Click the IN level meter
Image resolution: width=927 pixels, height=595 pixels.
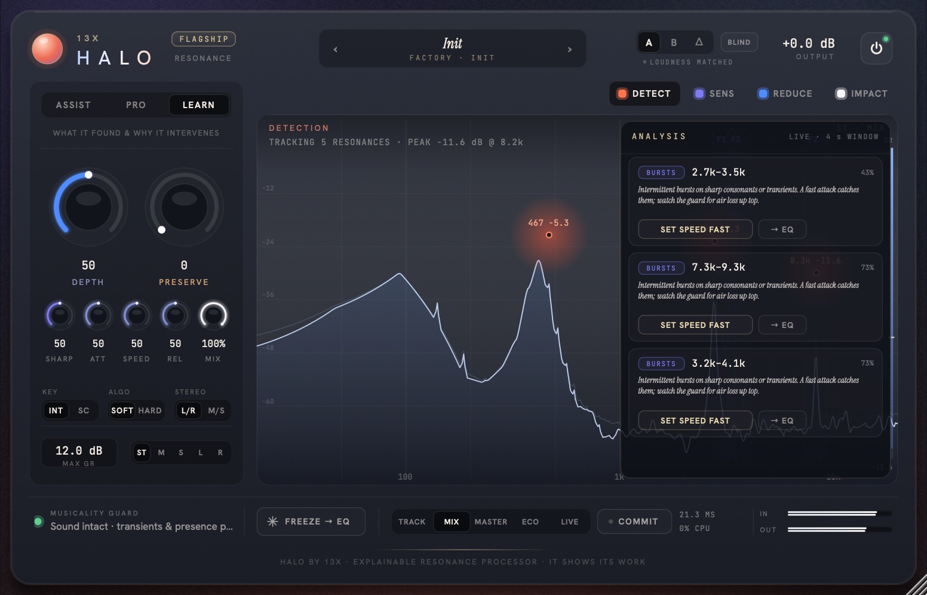[x=840, y=514]
